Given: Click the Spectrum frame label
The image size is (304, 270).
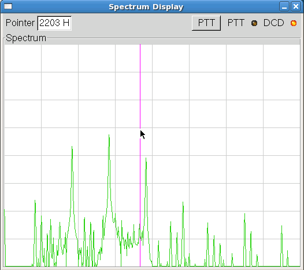Looking at the screenshot, I should tap(26, 38).
